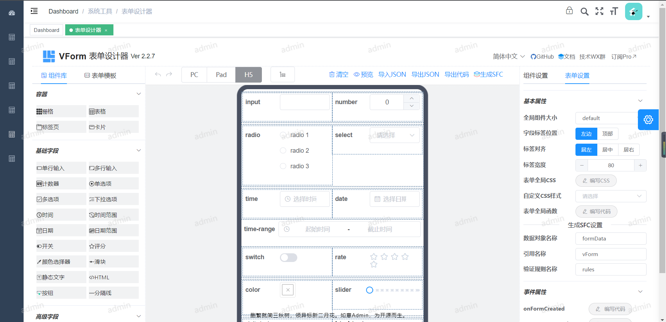Screen dimensions: 666x322
Task: Add a 滑块 slider field
Action: point(114,262)
